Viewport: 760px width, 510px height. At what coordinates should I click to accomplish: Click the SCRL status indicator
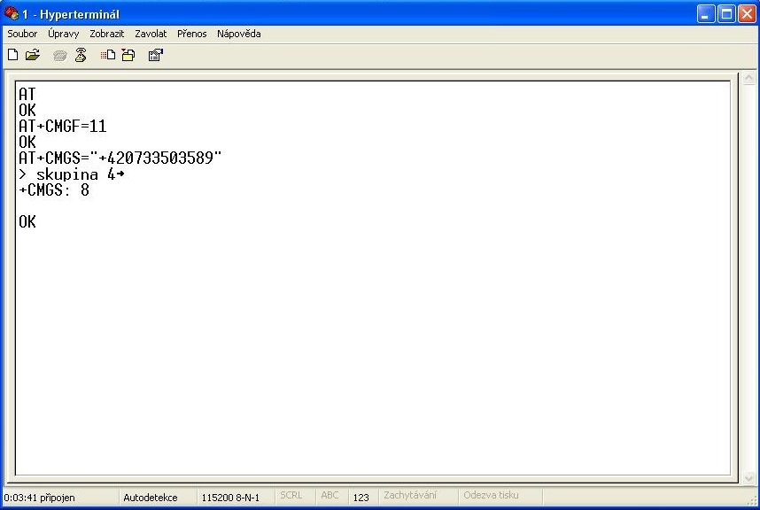pyautogui.click(x=291, y=496)
